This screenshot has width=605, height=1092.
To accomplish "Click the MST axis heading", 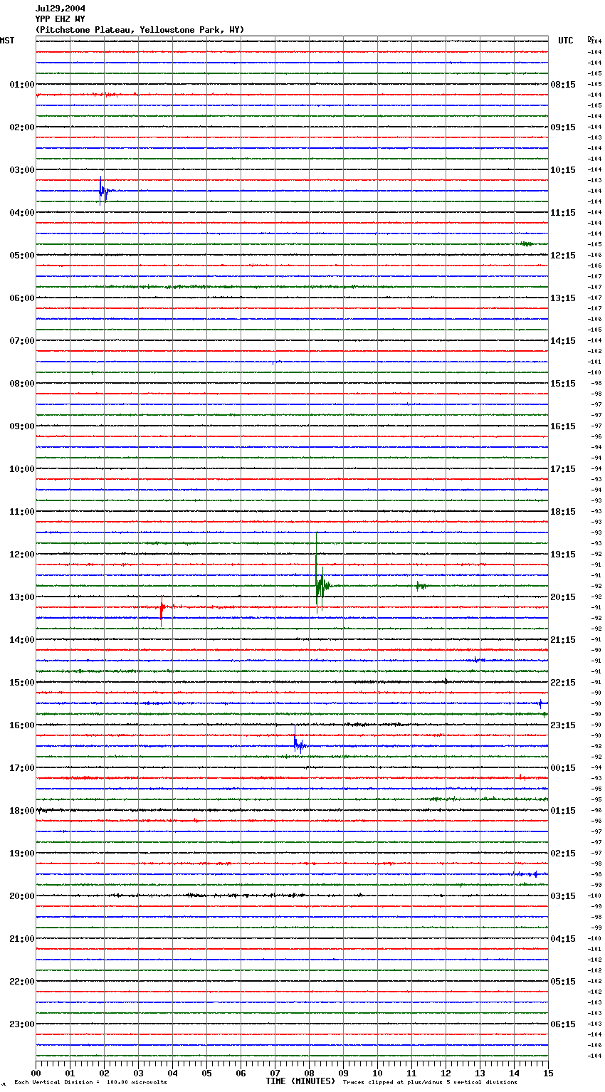I will coord(7,41).
